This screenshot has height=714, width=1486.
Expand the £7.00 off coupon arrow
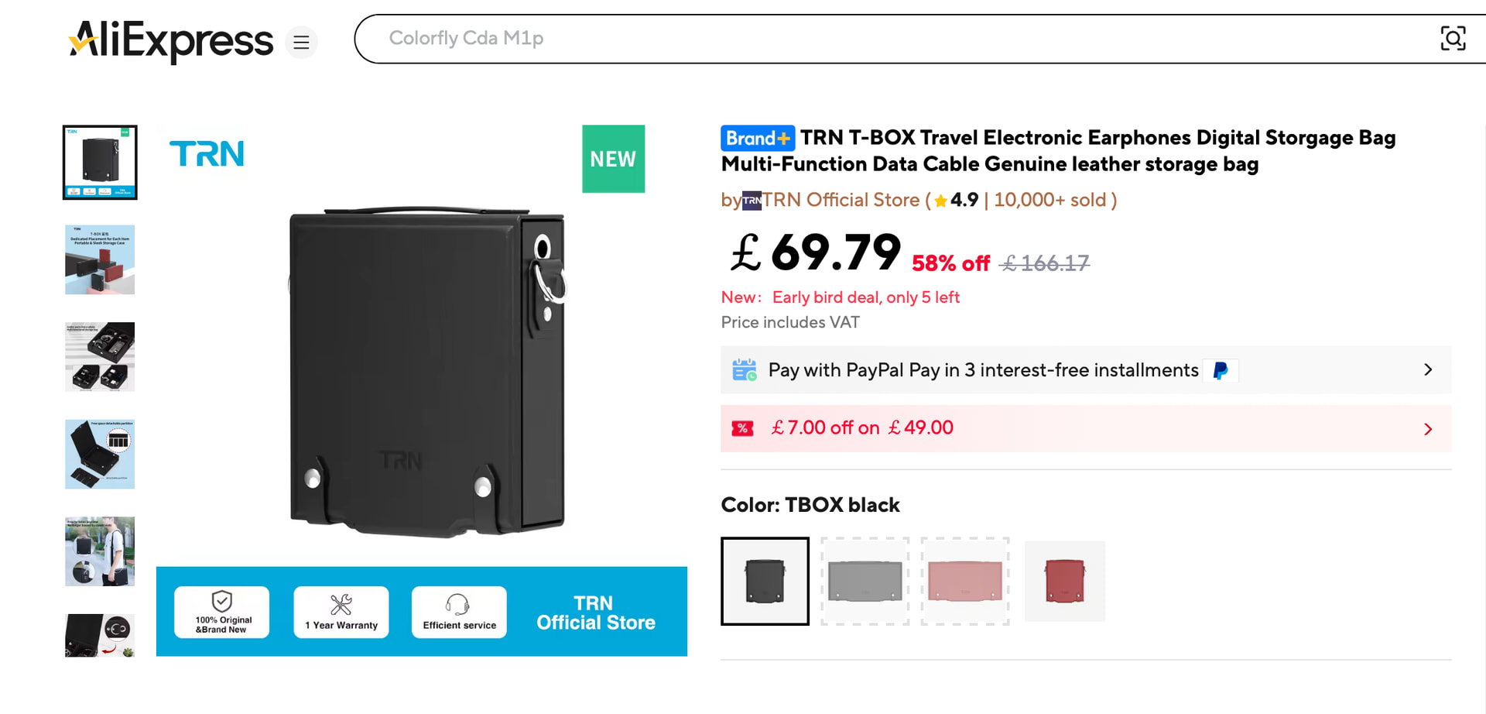point(1428,429)
